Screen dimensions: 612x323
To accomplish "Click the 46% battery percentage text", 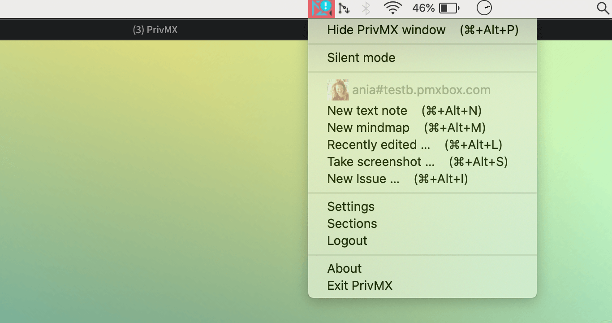I will 423,8.
